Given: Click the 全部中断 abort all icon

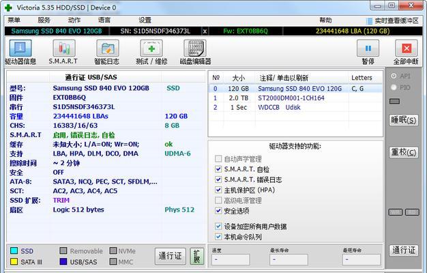Looking at the screenshot, I should click(406, 48).
